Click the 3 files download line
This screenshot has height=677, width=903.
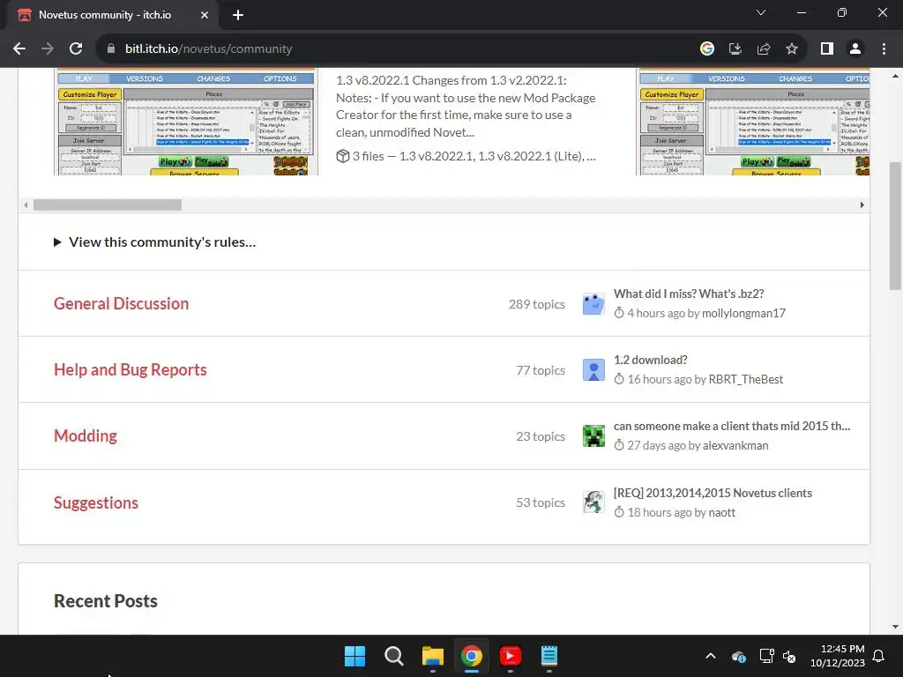(x=466, y=156)
